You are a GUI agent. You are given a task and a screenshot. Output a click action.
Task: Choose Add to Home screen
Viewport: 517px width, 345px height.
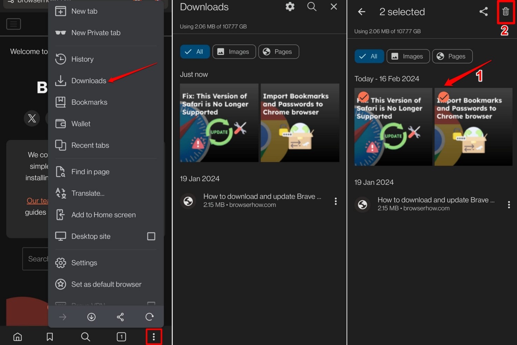pyautogui.click(x=106, y=215)
